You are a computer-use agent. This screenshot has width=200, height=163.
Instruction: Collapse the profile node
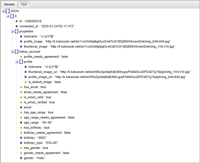pyautogui.click(x=17, y=62)
